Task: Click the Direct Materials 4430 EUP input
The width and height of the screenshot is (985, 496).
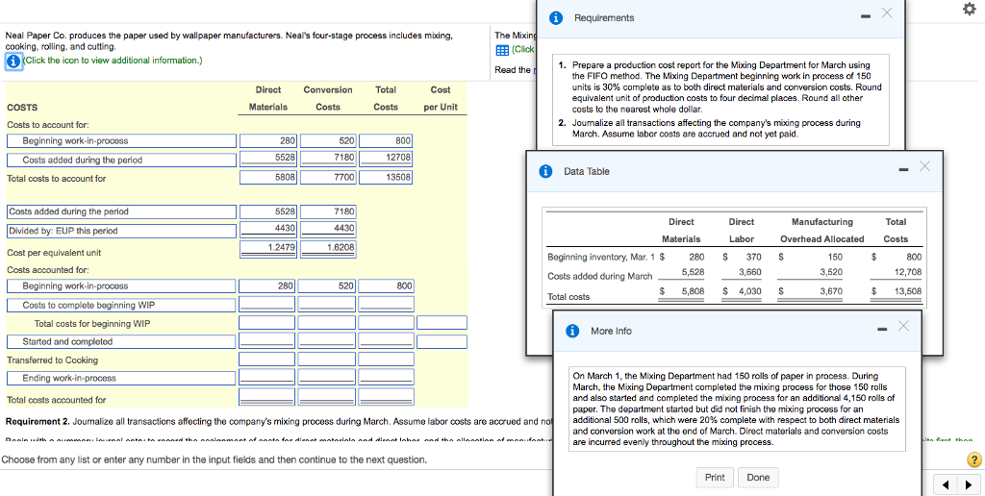Action: (x=269, y=229)
